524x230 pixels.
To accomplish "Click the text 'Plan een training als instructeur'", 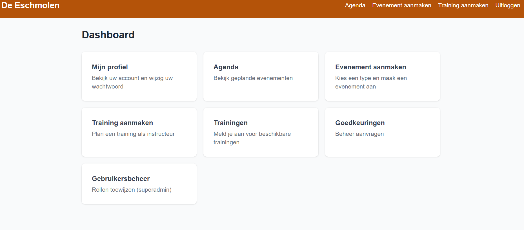I will (x=133, y=134).
